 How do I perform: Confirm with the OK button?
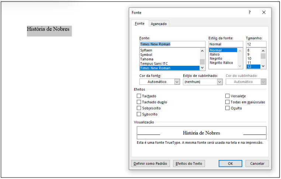[230, 164]
